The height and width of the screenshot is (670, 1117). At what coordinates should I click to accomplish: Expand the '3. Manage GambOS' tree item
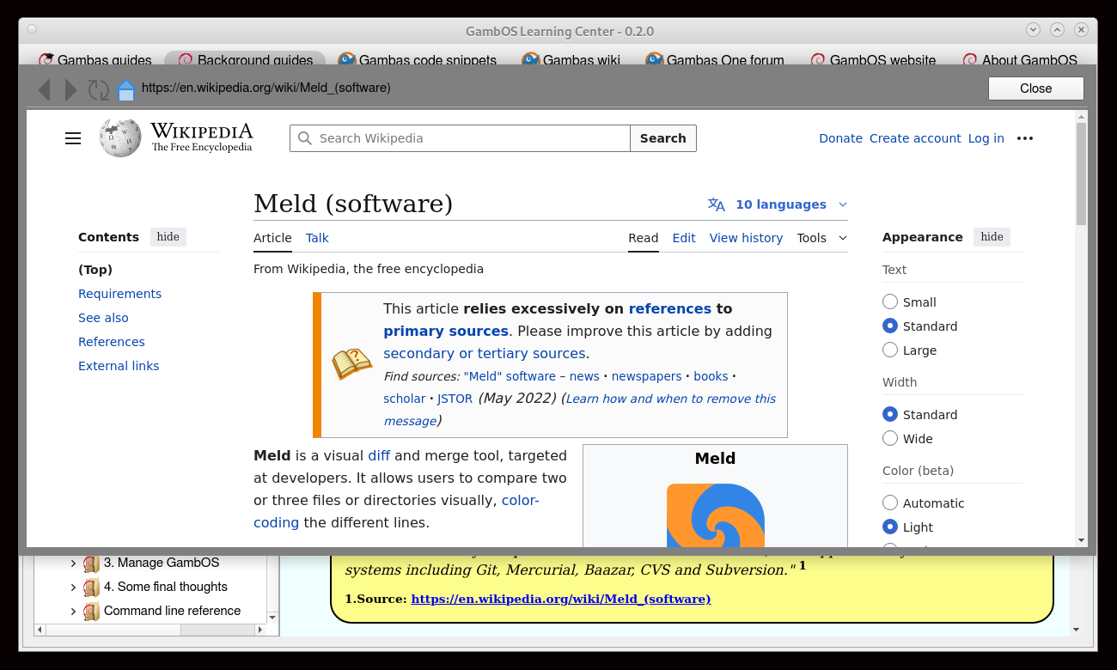(x=74, y=563)
